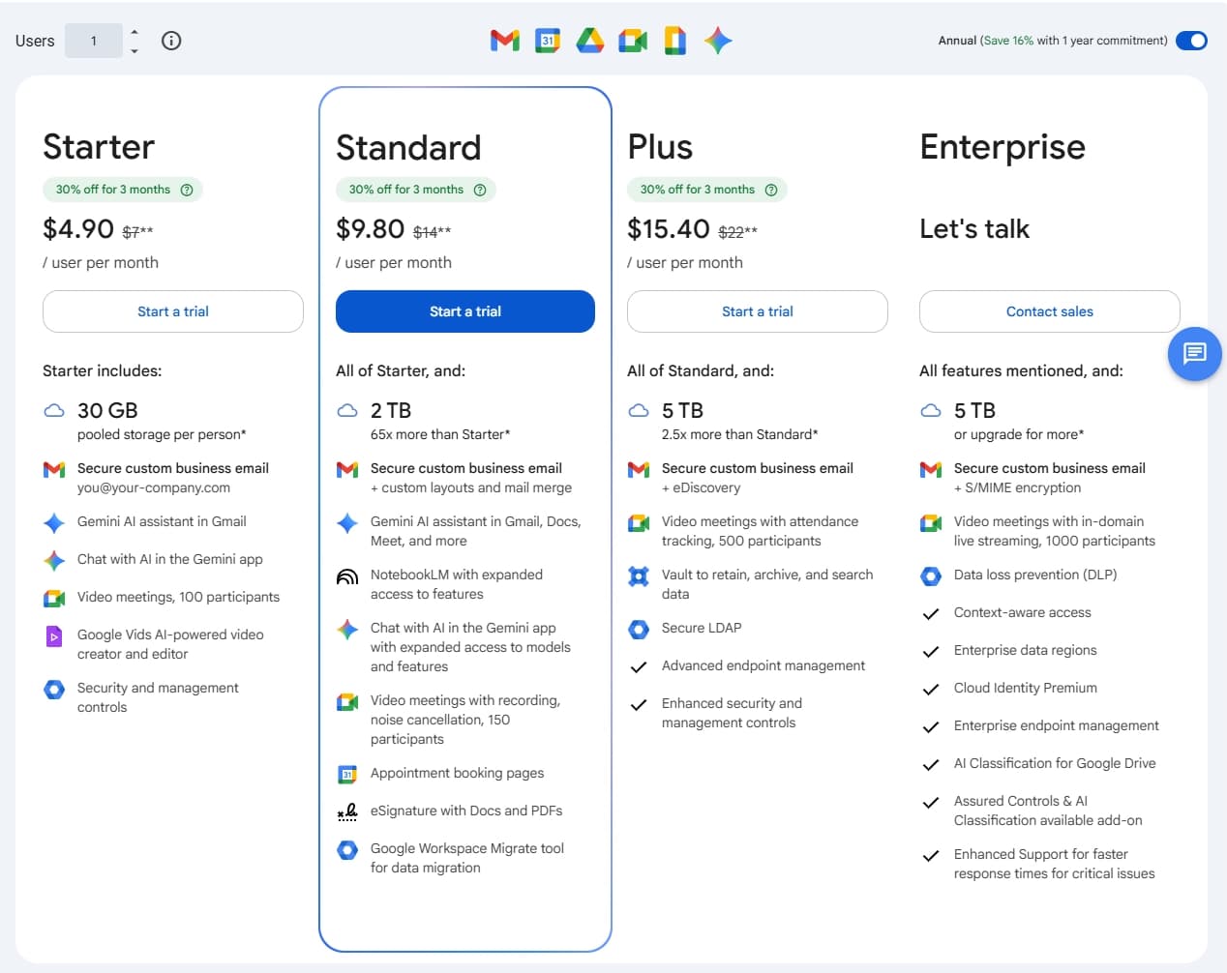The width and height of the screenshot is (1227, 973).
Task: Click the '$9.80' Standard price
Action: [371, 229]
